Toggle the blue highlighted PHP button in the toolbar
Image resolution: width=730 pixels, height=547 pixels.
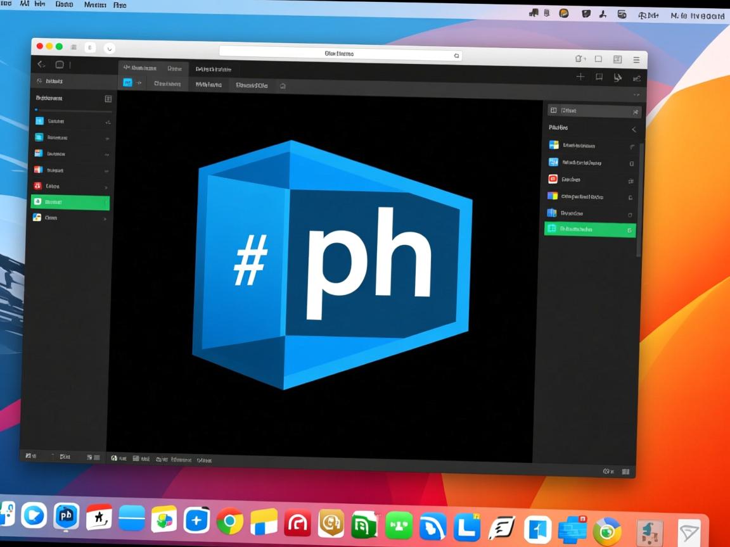tap(127, 82)
